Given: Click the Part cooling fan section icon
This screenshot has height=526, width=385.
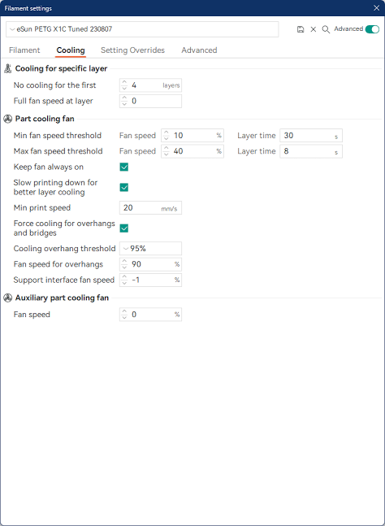Looking at the screenshot, I should pyautogui.click(x=7, y=119).
